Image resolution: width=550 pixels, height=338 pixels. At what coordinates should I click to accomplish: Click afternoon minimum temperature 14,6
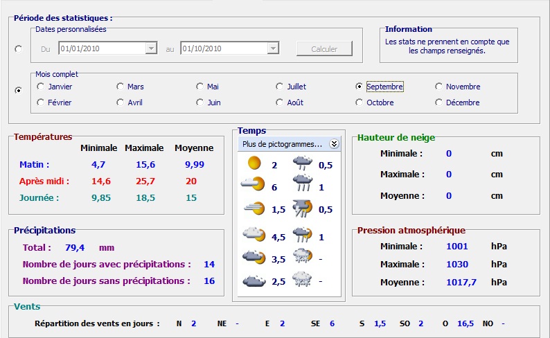[x=101, y=181]
